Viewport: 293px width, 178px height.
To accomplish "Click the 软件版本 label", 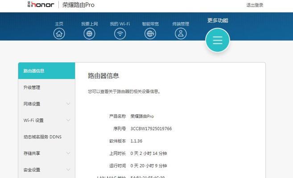I will click(118, 141).
